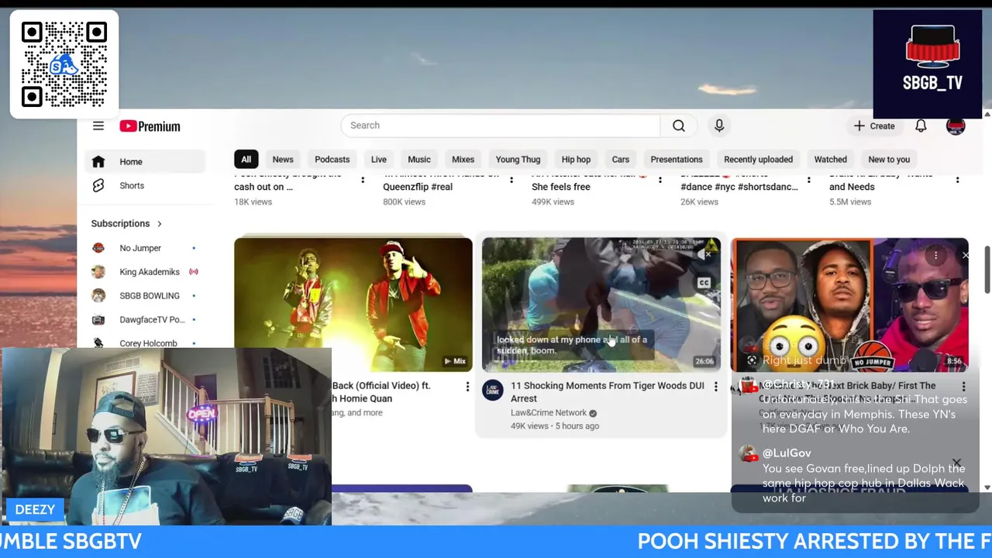Click the @LulGov comment username
The height and width of the screenshot is (558, 992).
point(785,453)
